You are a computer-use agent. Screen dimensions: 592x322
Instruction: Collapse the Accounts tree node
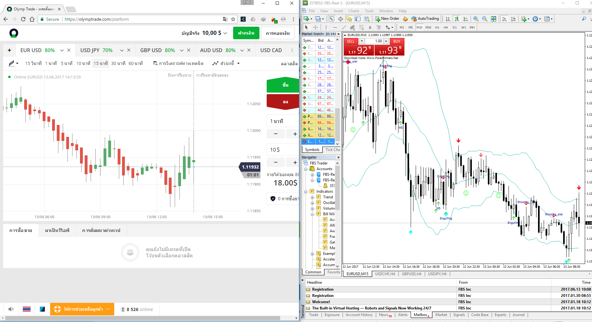point(306,169)
